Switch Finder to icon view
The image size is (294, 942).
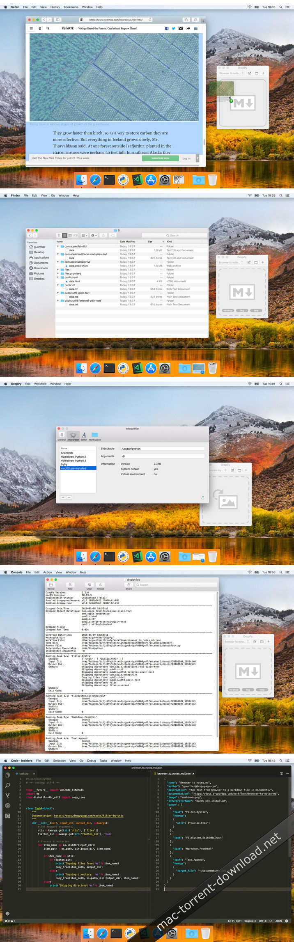click(x=60, y=236)
